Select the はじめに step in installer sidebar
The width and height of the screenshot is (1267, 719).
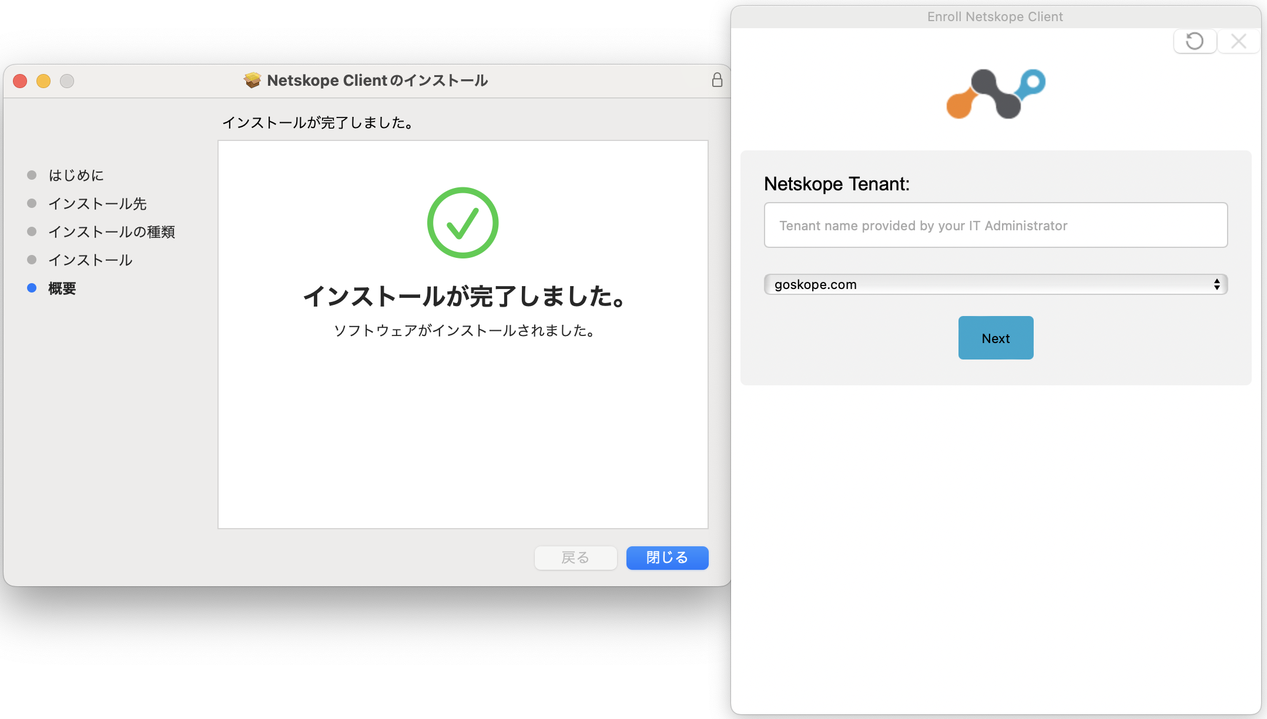click(x=76, y=175)
